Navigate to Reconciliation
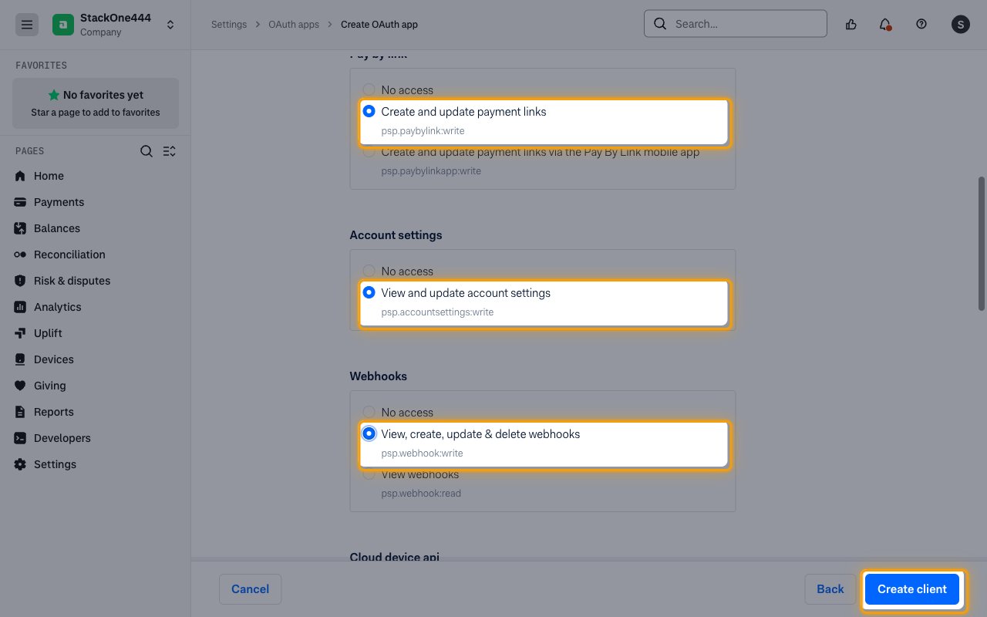 click(69, 255)
